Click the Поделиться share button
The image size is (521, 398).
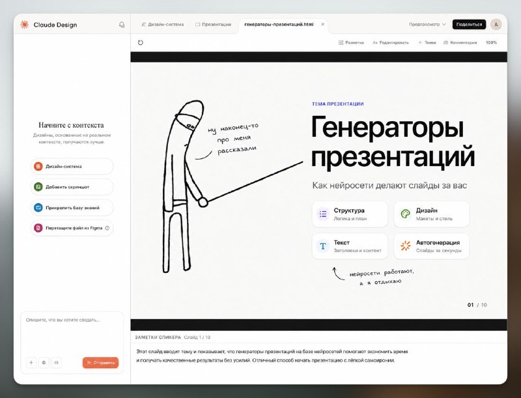469,24
